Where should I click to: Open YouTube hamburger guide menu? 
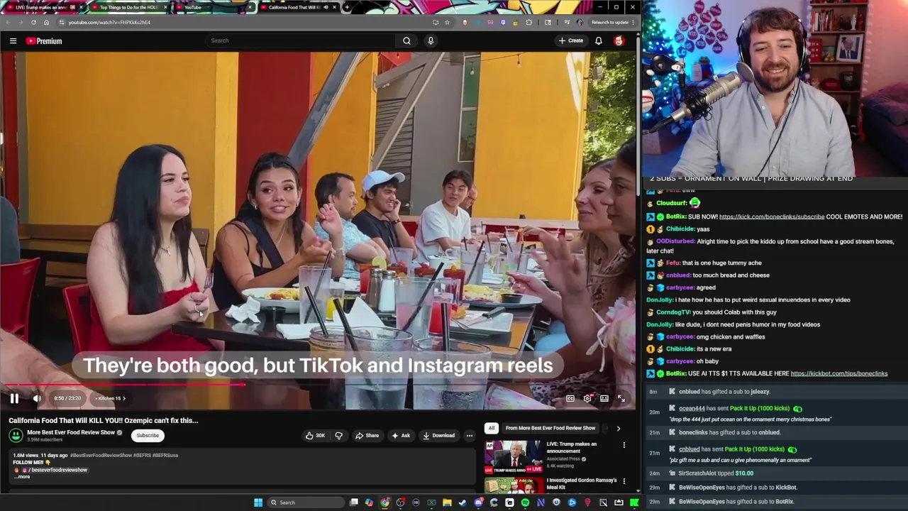tap(13, 40)
